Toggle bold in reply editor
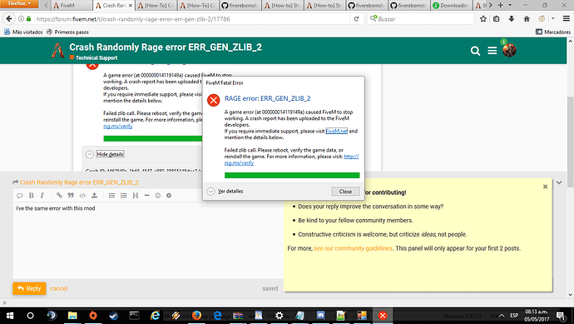The width and height of the screenshot is (574, 324). coord(32,196)
